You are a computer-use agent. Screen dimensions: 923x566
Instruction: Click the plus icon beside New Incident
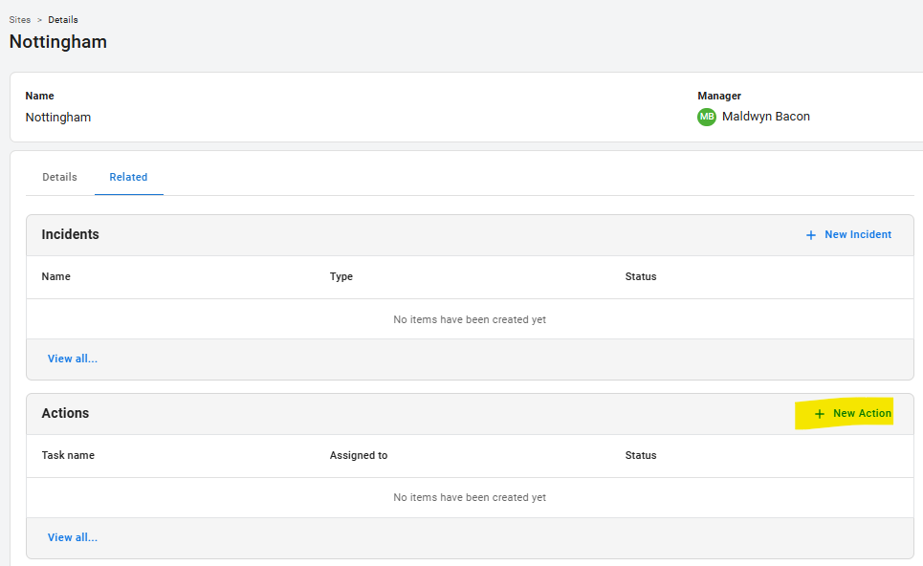811,235
